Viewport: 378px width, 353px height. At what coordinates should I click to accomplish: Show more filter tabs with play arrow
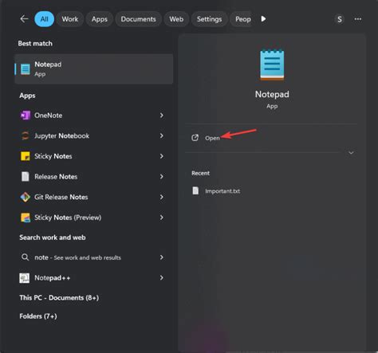pyautogui.click(x=263, y=19)
